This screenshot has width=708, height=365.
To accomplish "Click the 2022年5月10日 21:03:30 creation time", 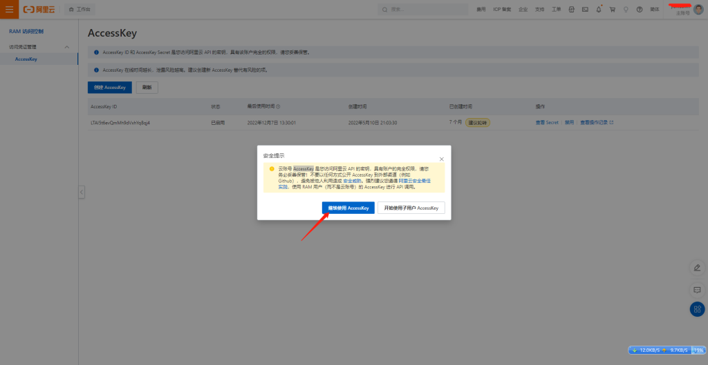I will click(x=373, y=123).
